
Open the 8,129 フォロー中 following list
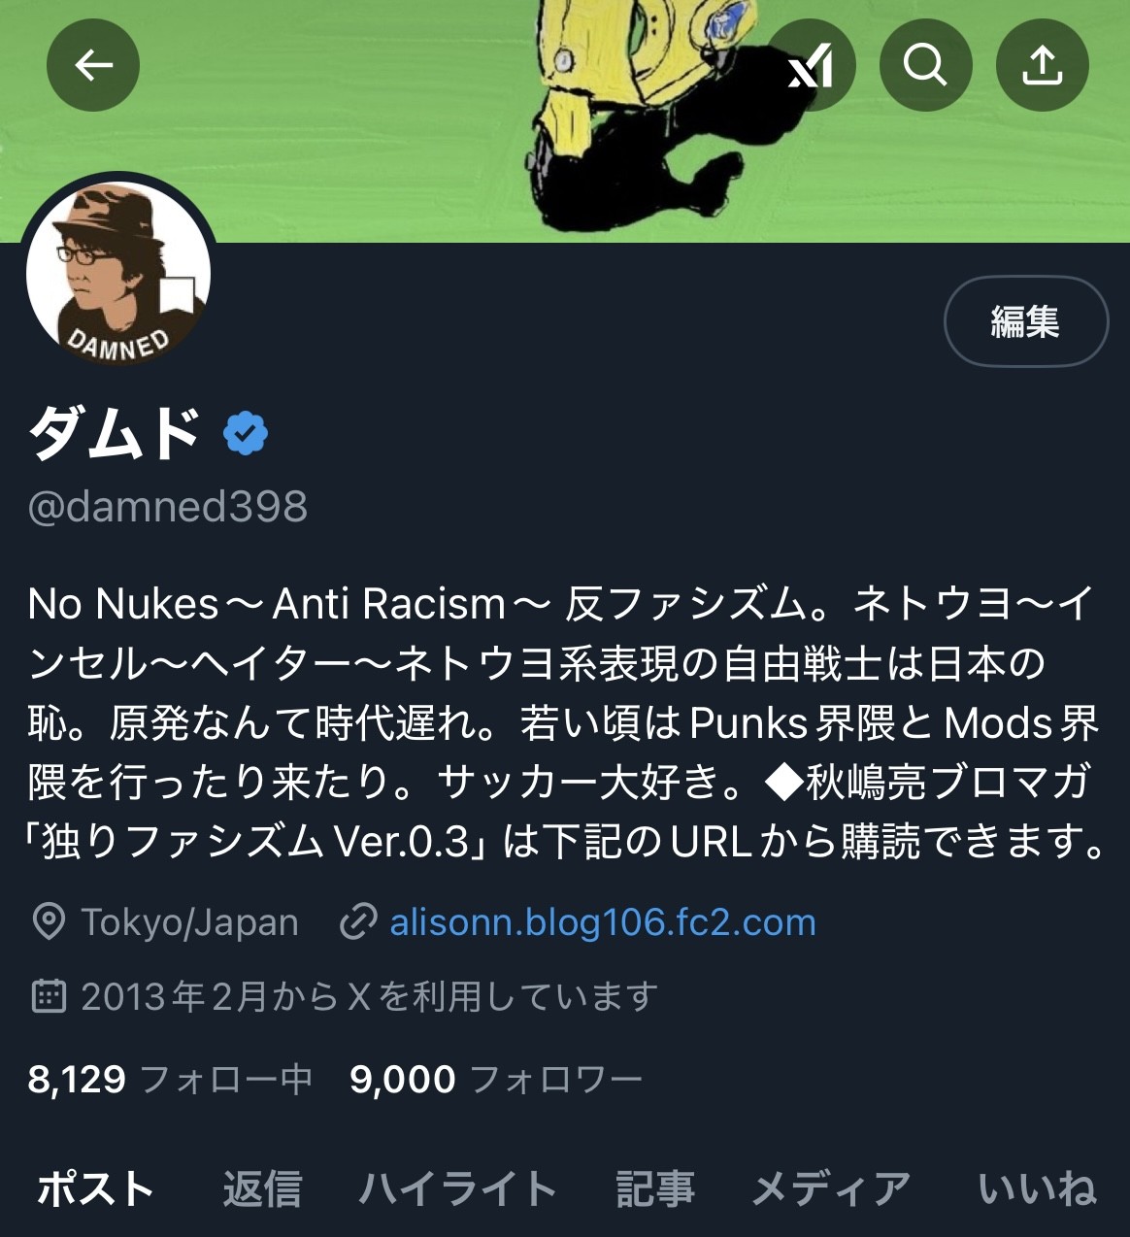click(x=170, y=1079)
